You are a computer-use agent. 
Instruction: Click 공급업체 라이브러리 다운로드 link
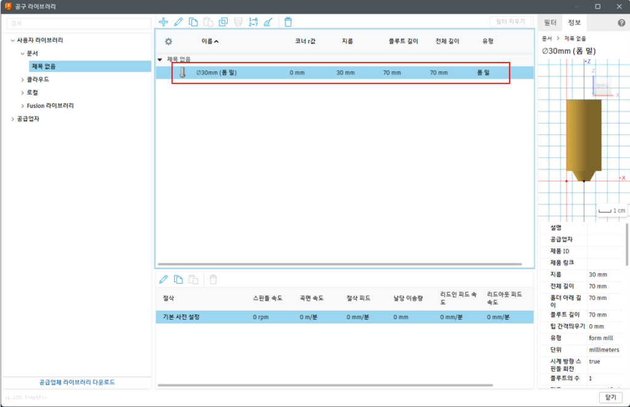tap(77, 382)
